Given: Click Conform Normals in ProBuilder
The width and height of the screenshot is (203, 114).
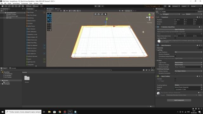Looking at the screenshot, I should [32, 56].
